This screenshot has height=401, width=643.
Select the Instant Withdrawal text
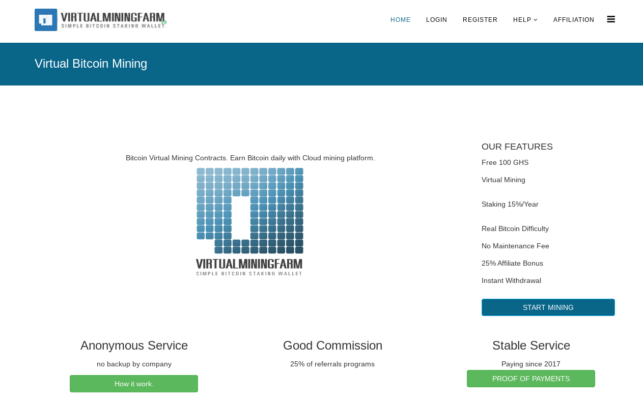point(511,281)
